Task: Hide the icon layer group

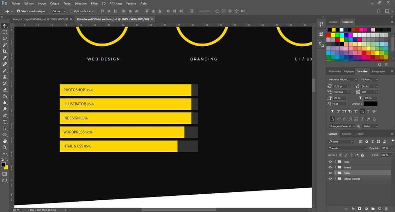Action: click(330, 162)
